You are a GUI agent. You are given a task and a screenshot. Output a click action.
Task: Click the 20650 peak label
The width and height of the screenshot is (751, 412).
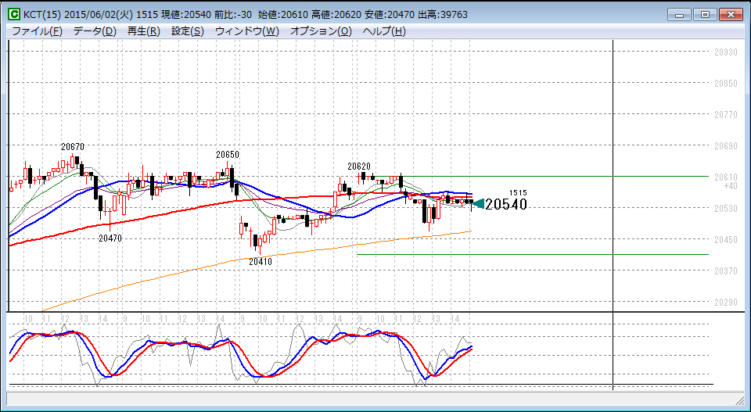click(x=228, y=155)
